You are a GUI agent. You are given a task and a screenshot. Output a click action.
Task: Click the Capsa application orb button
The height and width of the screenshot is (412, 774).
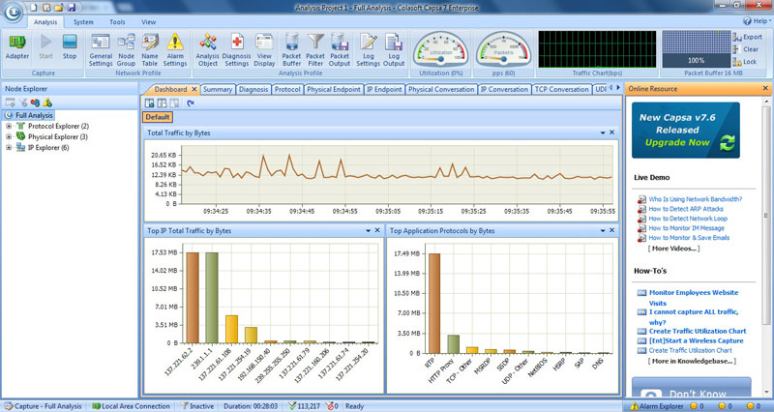[x=13, y=13]
